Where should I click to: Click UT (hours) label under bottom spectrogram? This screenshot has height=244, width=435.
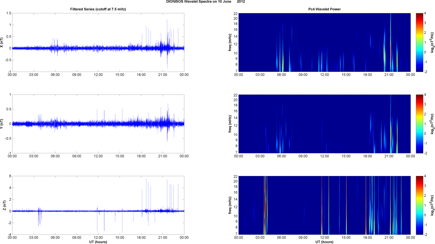[x=324, y=242]
